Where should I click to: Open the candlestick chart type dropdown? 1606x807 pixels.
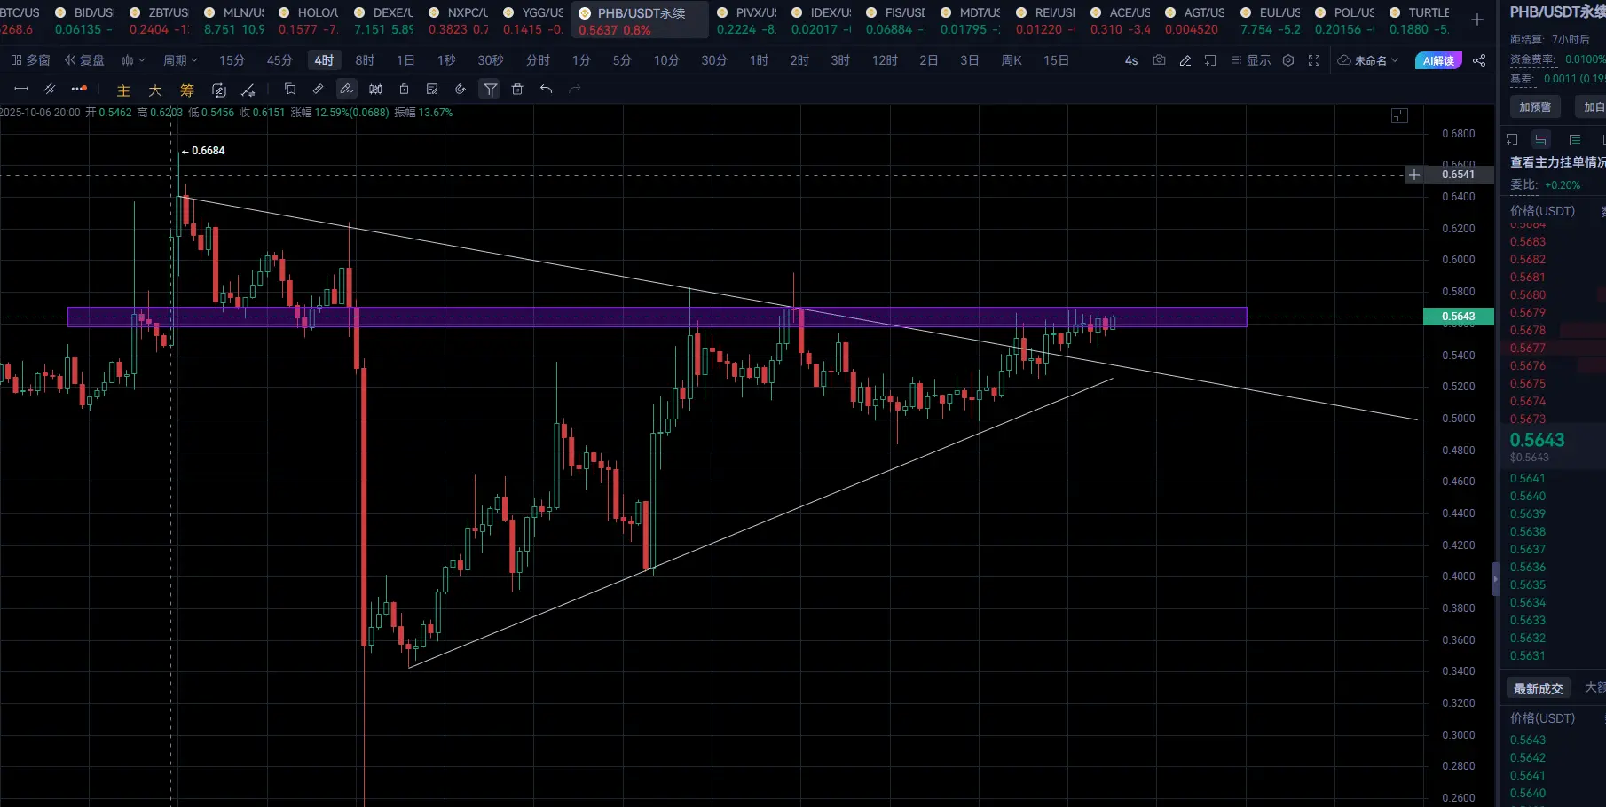(x=133, y=60)
